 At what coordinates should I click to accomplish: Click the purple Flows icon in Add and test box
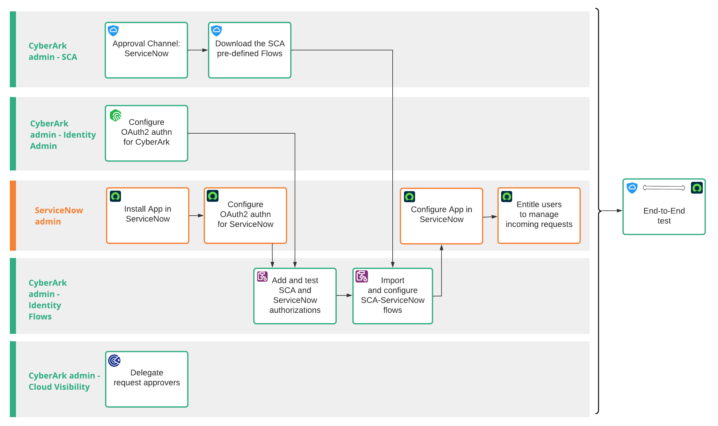pyautogui.click(x=262, y=276)
